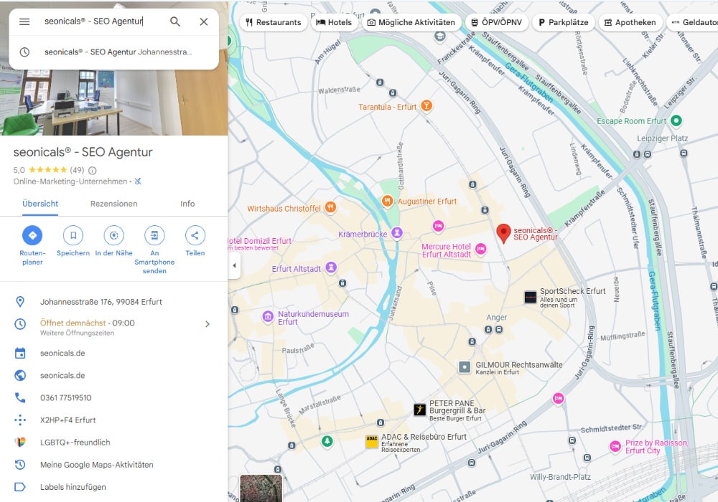Click the rating info circle icon
Screen dimensions: 718x502
[93, 171]
